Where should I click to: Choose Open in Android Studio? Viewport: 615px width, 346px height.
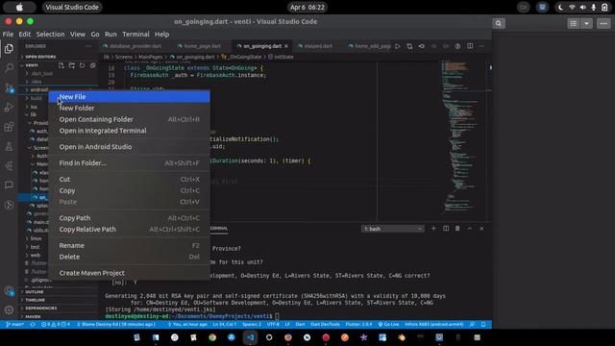(129, 147)
